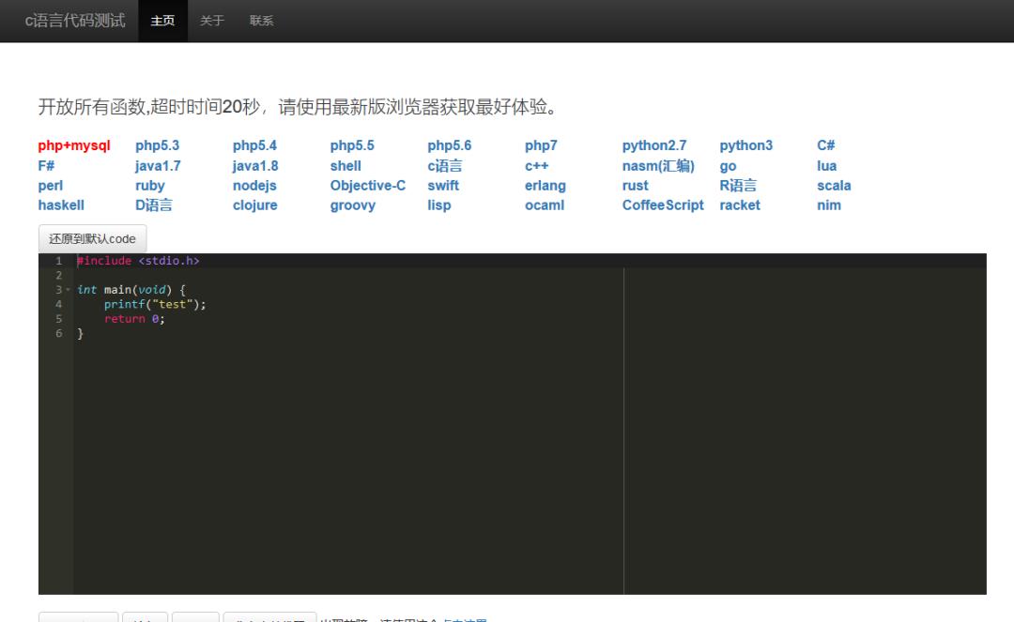
Task: Pick the scala language link
Action: [835, 186]
